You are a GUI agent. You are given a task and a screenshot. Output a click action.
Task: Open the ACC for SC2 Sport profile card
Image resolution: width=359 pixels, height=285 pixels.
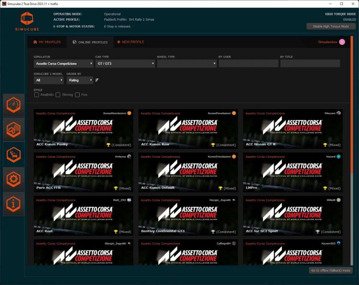coord(293,216)
